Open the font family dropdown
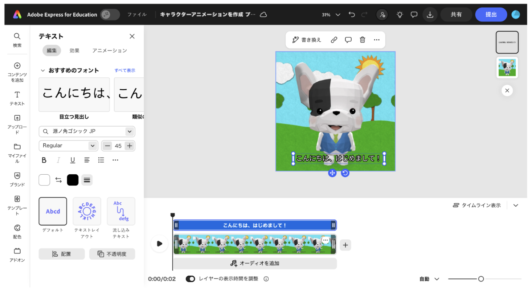Image resolution: width=532 pixels, height=297 pixels. 129,131
